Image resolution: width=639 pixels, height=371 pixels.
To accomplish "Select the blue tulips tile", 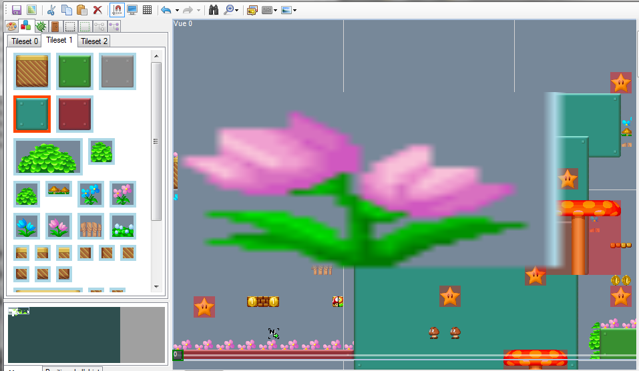I will pyautogui.click(x=27, y=226).
